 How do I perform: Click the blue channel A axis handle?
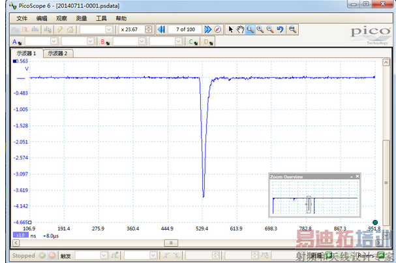pos(14,61)
